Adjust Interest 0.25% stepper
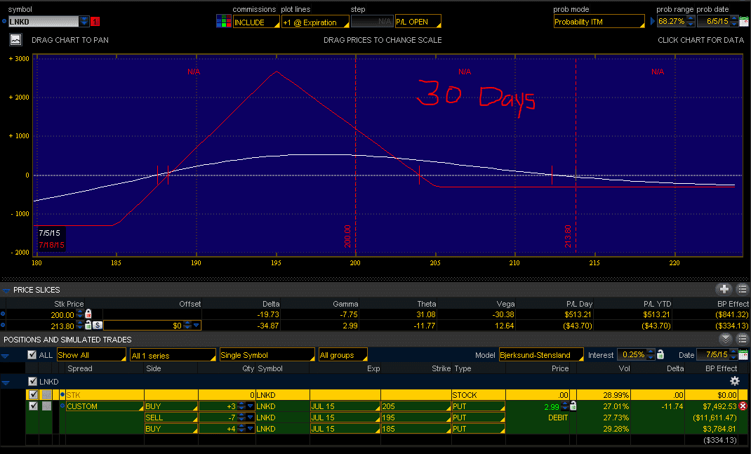Image resolution: width=751 pixels, height=454 pixels. [651, 354]
